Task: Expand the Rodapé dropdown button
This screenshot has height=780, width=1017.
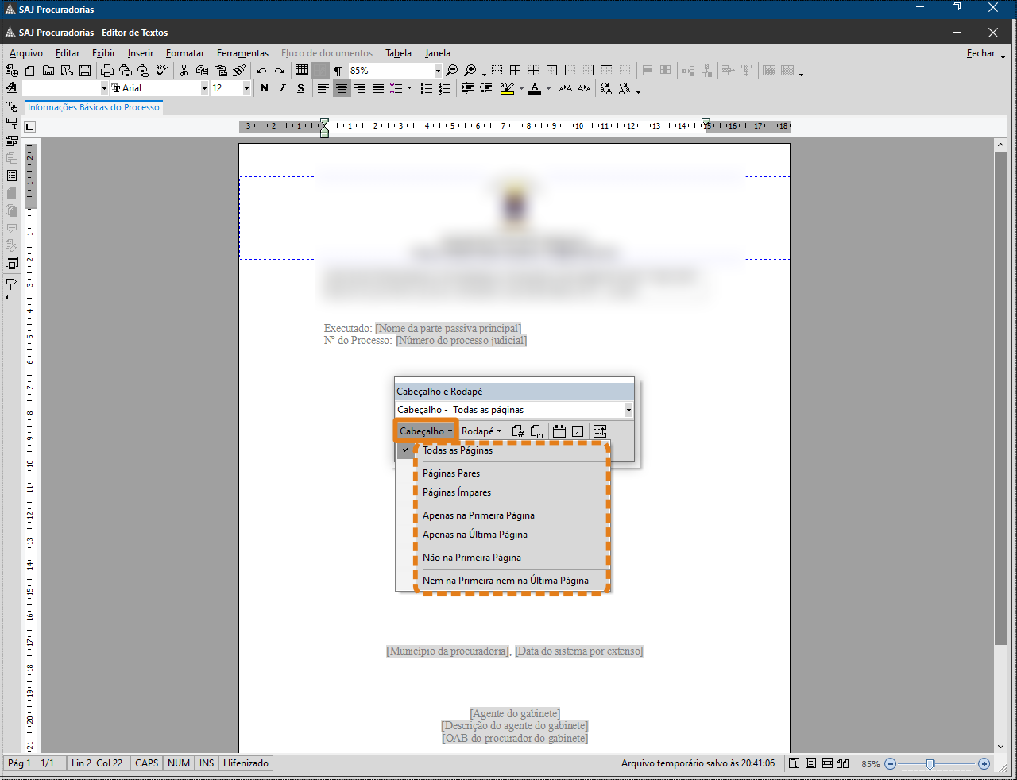Action: click(481, 431)
